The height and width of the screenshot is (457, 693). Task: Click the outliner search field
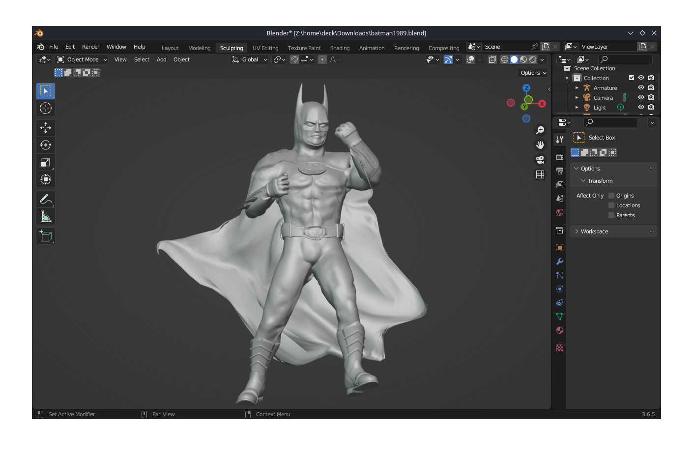point(625,59)
